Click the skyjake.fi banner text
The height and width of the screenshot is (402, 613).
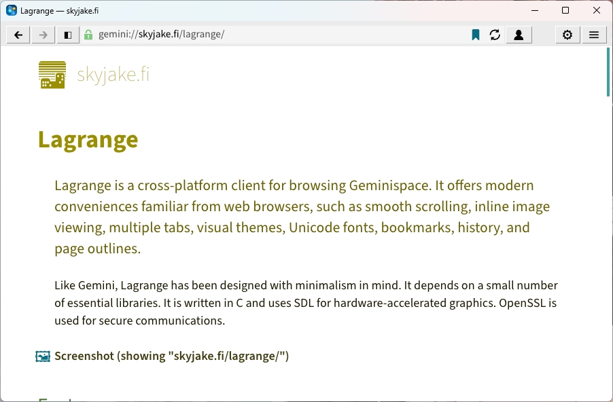[113, 75]
